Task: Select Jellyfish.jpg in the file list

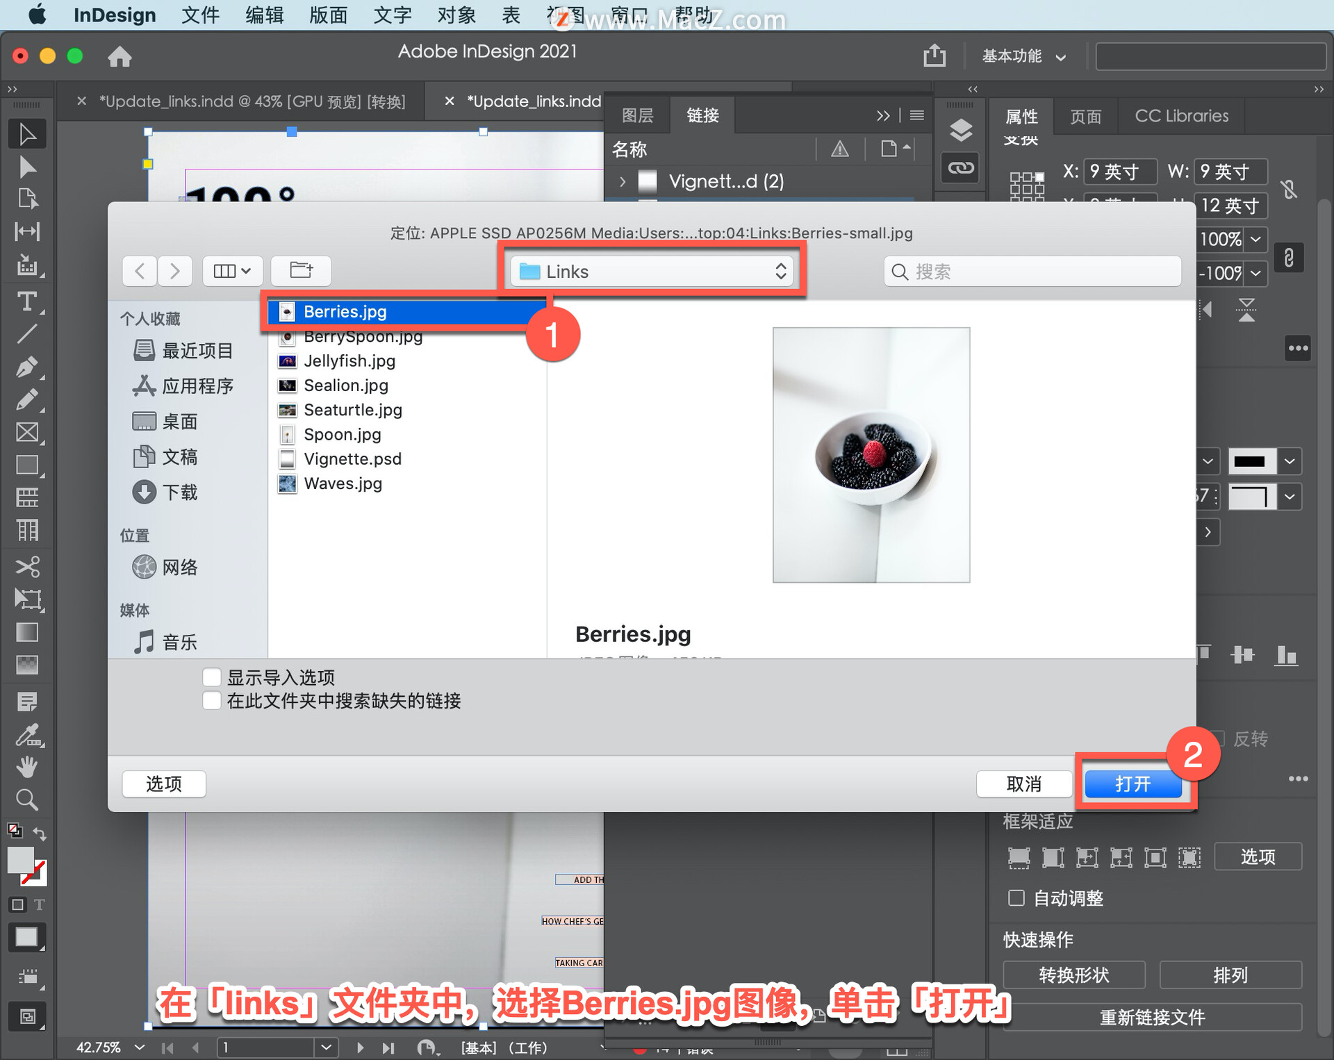Action: (349, 361)
